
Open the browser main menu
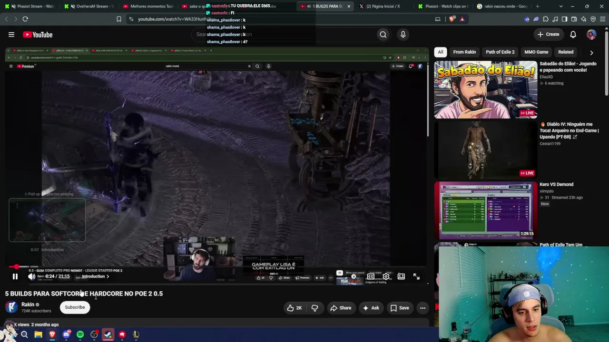point(602,19)
